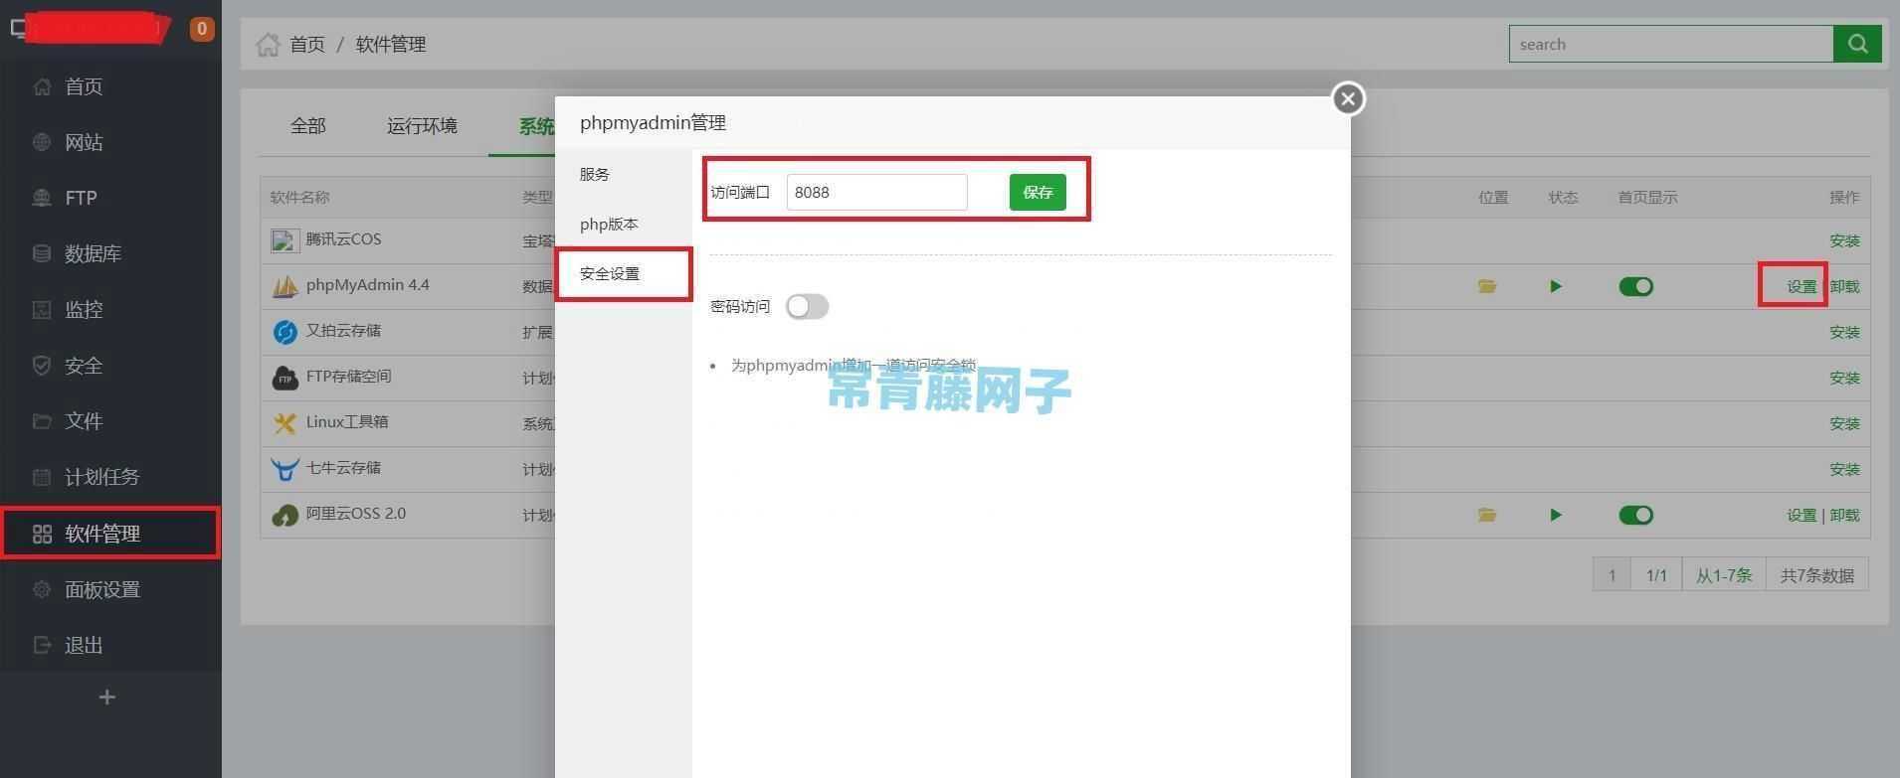
Task: Click the green 保存 button
Action: [1038, 192]
